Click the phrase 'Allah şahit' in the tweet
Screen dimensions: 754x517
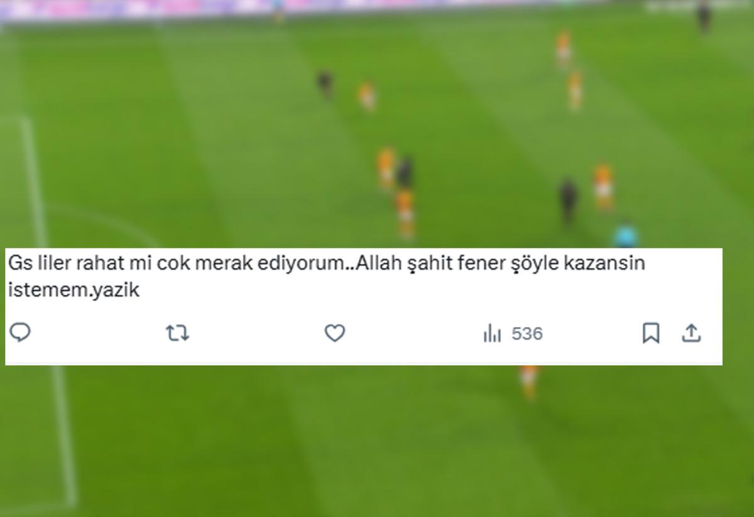[400, 264]
